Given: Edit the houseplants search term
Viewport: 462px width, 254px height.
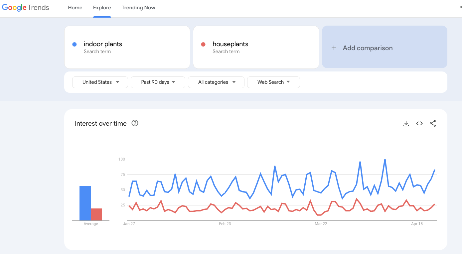Looking at the screenshot, I should (230, 44).
